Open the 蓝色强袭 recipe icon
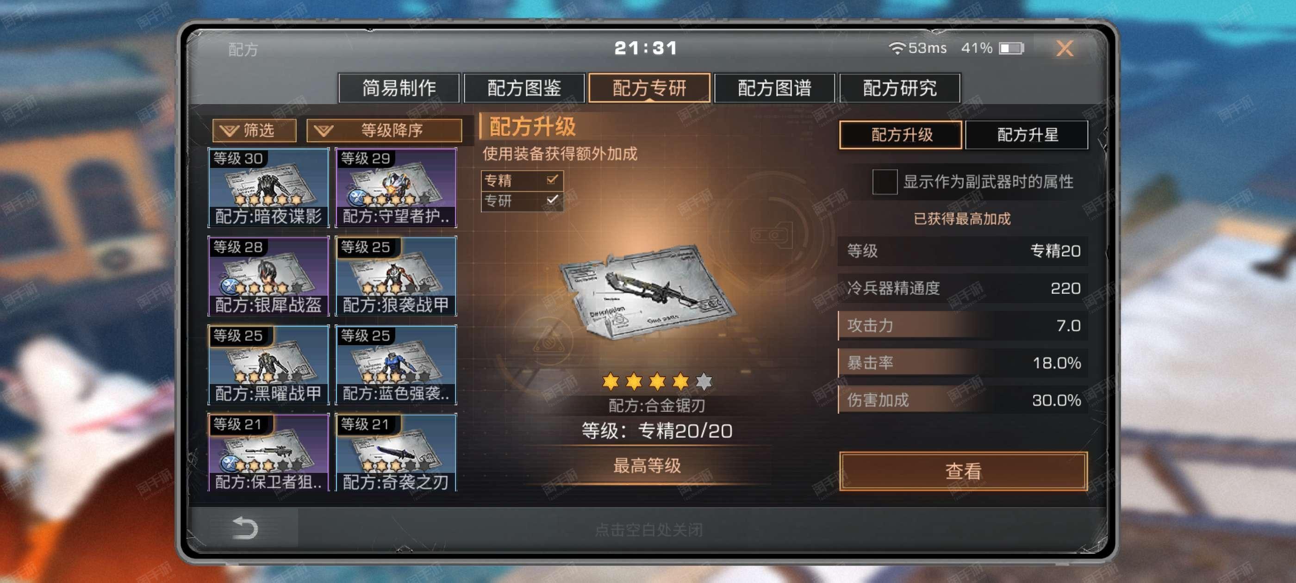The image size is (1296, 583). coord(396,364)
